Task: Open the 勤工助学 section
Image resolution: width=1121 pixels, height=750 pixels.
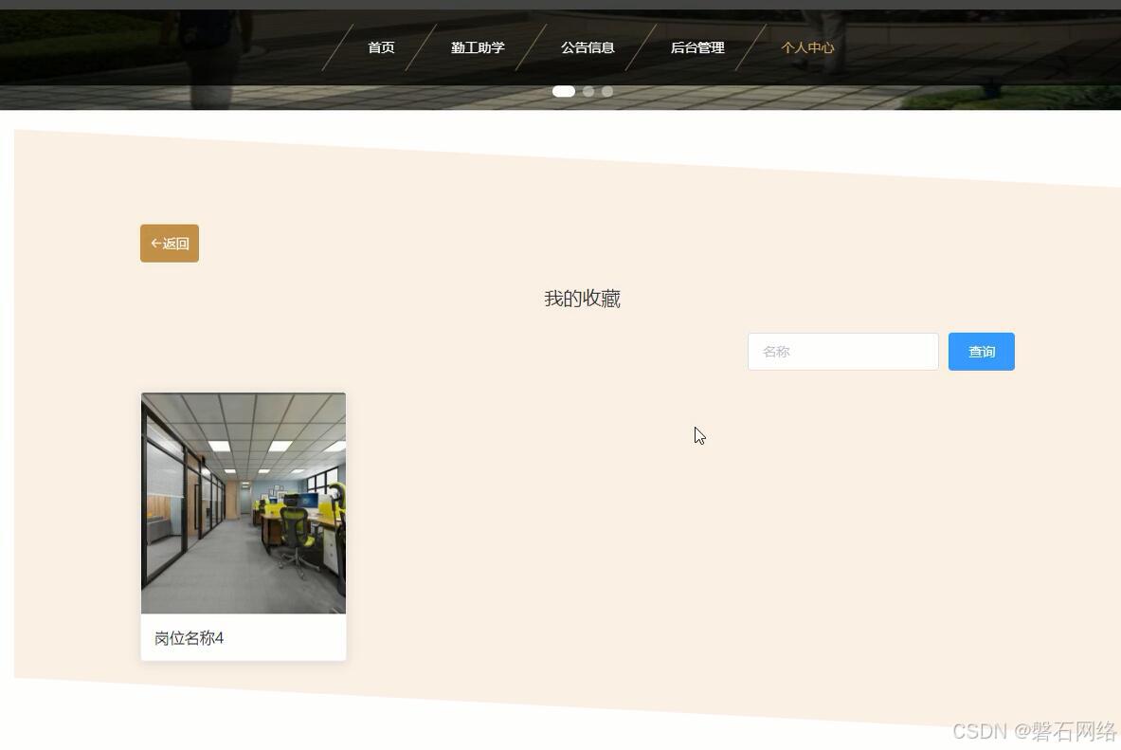Action: pos(478,46)
